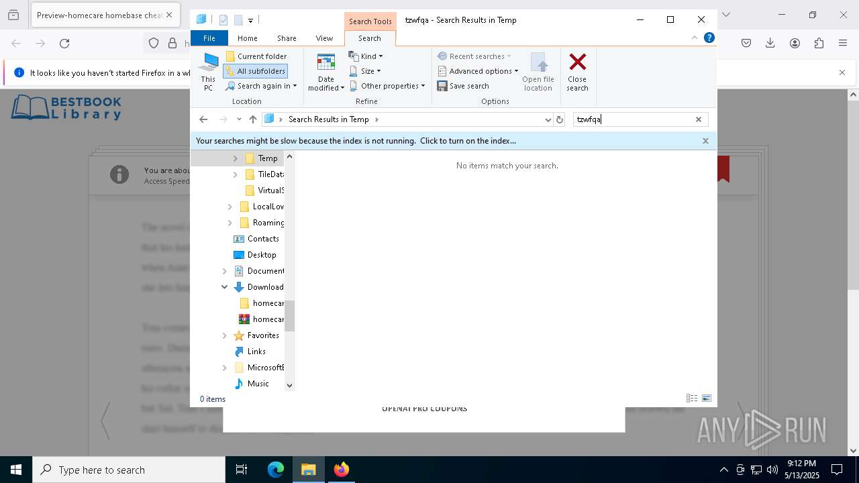Expand the LocalLow folder node

230,207
